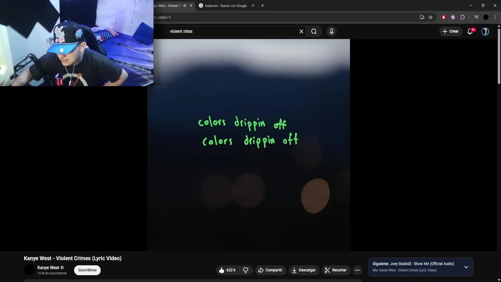Click the webcam overlay video
501x282 pixels.
[77, 43]
